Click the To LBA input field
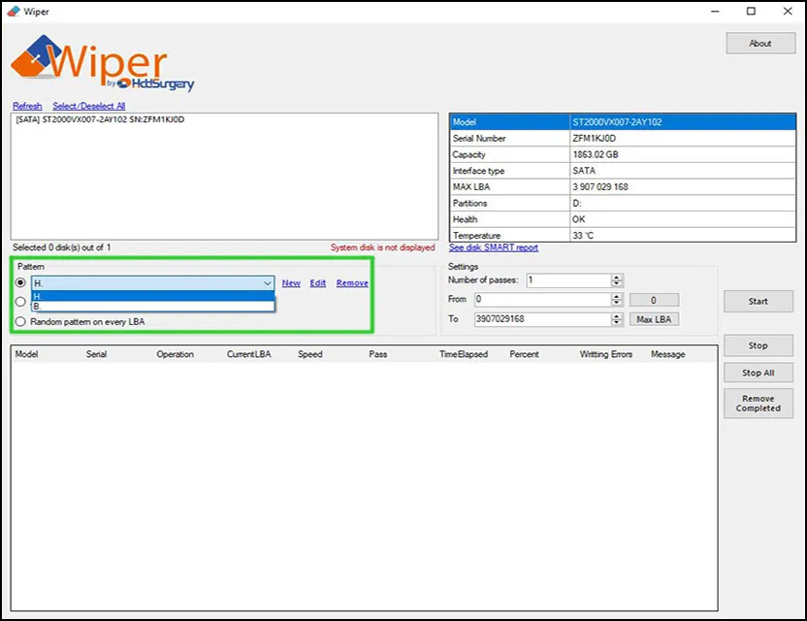 [x=542, y=318]
